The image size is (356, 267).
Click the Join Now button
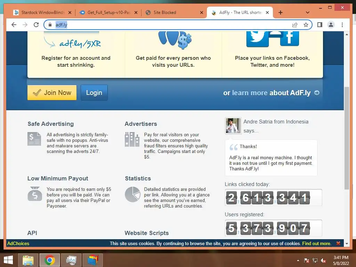pyautogui.click(x=52, y=92)
